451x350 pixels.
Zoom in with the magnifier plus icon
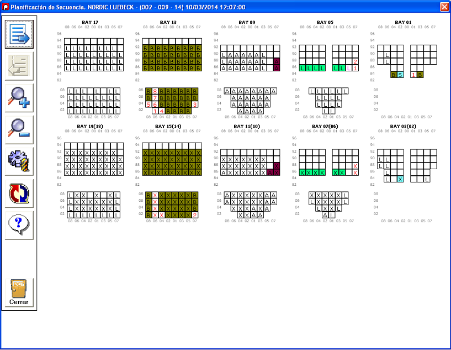19,98
